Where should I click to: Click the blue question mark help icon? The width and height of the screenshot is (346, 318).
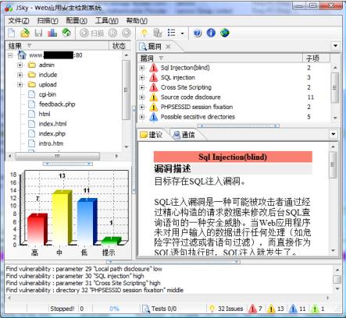coord(198,33)
